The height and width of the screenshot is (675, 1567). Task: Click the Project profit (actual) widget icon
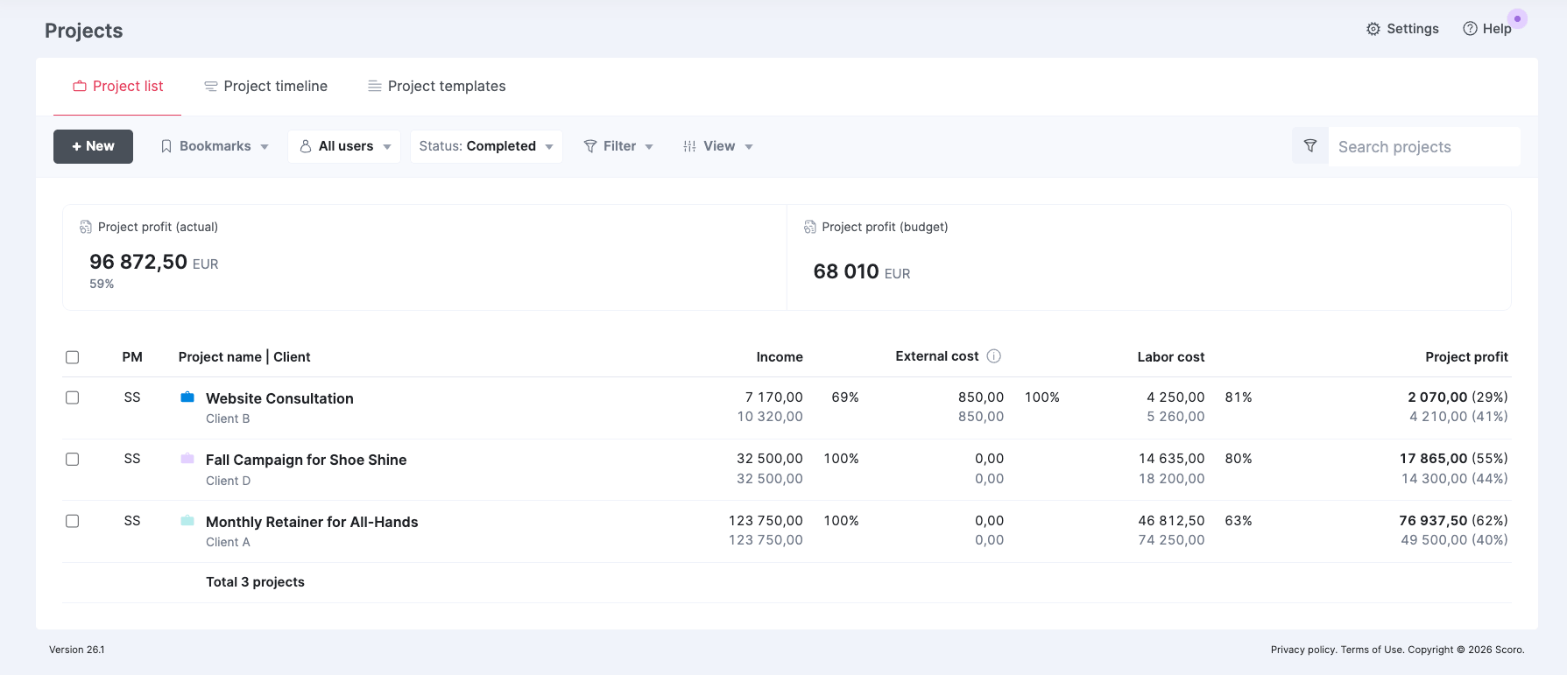click(x=86, y=227)
